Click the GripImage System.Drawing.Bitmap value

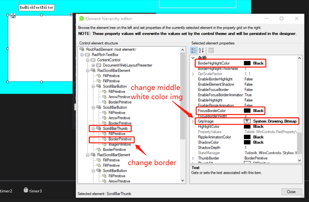(x=275, y=121)
